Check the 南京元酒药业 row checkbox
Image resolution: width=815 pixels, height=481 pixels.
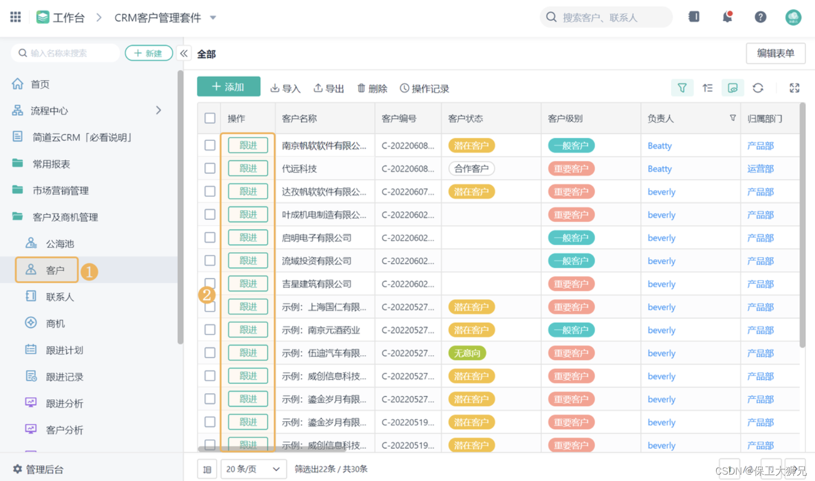210,330
